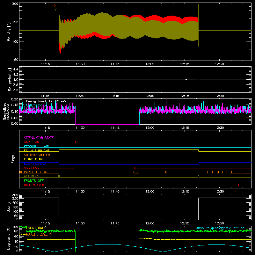The image size is (255, 255).
Task: Click "Absolute geomagnetic latitude" label
Action: click(220, 228)
